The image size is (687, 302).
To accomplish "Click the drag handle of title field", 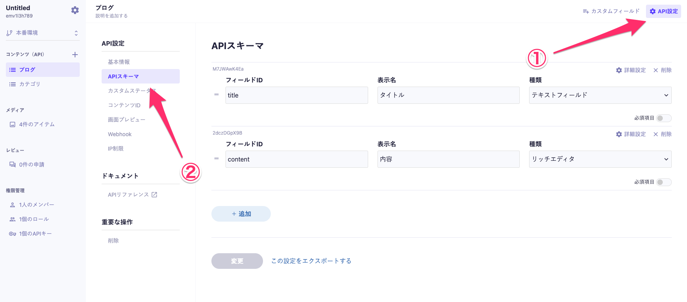I will point(216,95).
